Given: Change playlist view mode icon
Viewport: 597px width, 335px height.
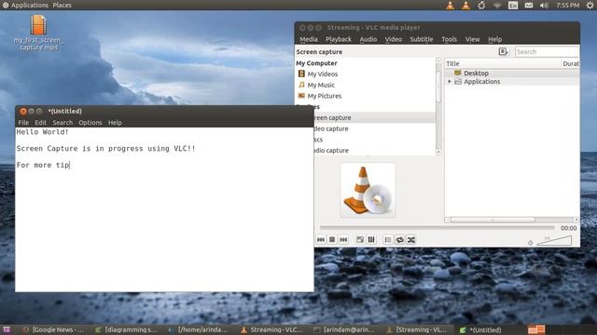Looking at the screenshot, I should (x=504, y=51).
